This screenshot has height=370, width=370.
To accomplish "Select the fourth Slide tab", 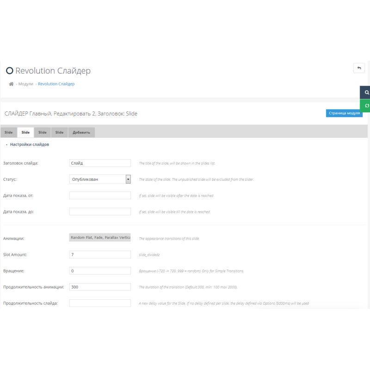I will tap(59, 132).
